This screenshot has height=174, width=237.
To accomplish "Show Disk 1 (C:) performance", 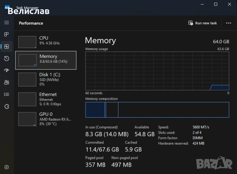I will tap(46, 79).
